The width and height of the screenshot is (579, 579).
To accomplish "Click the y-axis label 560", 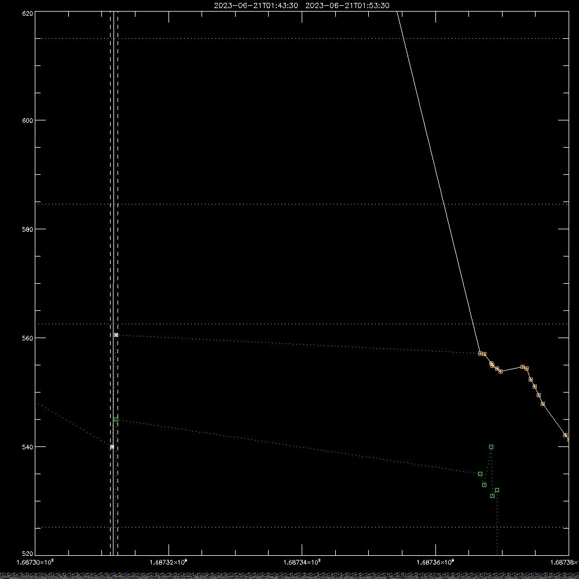I will click(x=28, y=338).
